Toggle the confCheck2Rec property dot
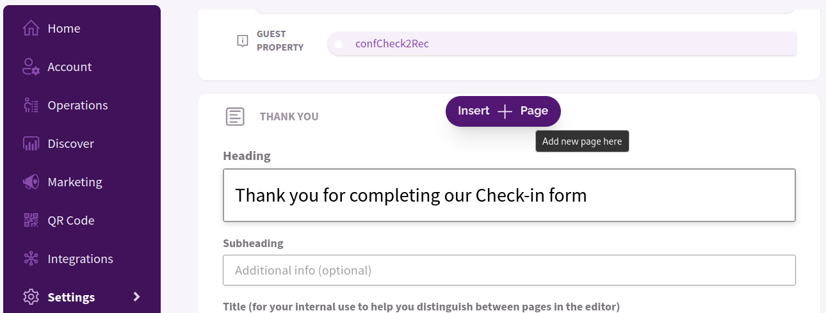Image resolution: width=826 pixels, height=313 pixels. tap(339, 44)
